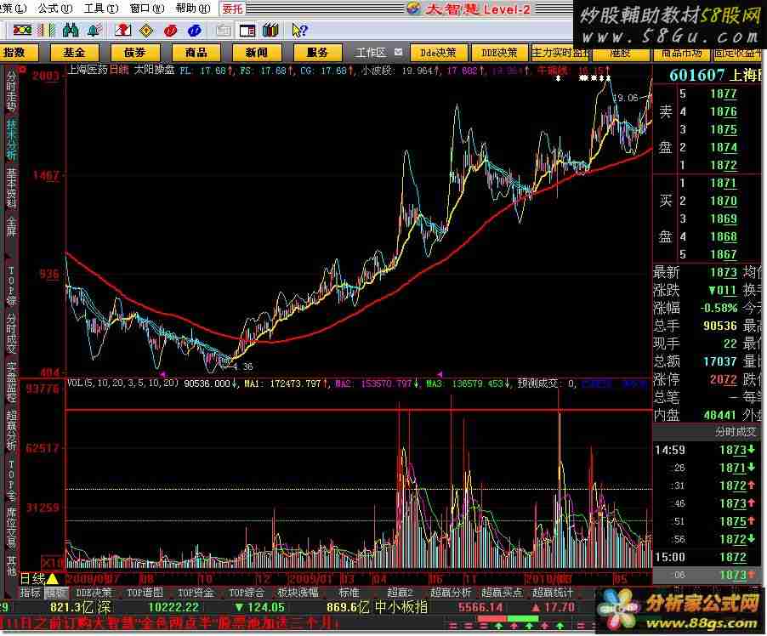The height and width of the screenshot is (636, 767).
Task: Click the 中小板指 index label in status bar
Action: coord(401,608)
